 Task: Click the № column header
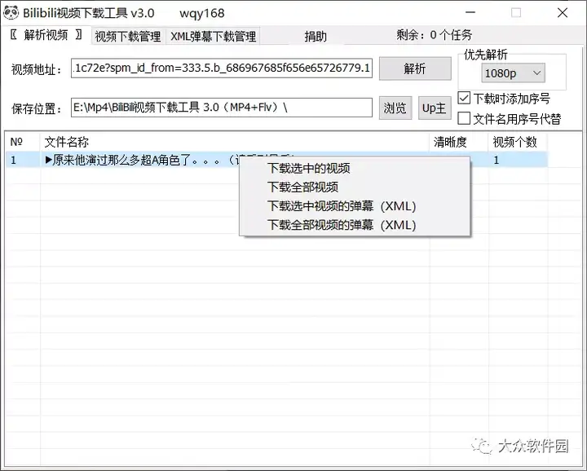(23, 142)
